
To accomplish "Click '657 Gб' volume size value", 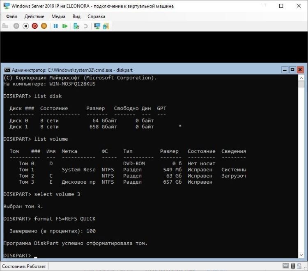I will pyautogui.click(x=172, y=182).
